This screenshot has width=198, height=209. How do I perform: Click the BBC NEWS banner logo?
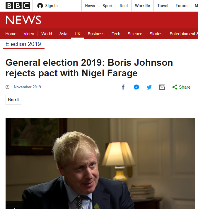tap(23, 20)
